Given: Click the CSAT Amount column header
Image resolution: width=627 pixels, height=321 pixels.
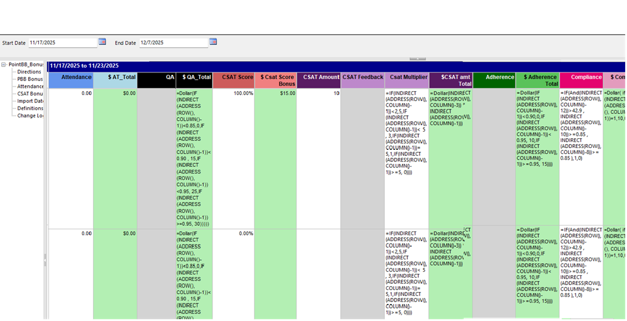Looking at the screenshot, I should [x=319, y=80].
